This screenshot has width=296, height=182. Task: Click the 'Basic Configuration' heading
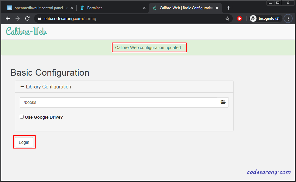tap(50, 73)
